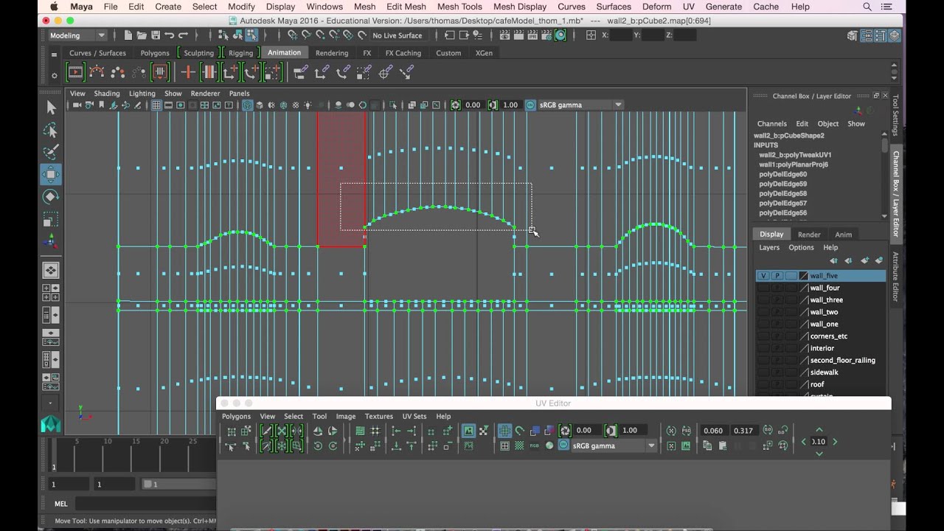
Task: Click Select by component type icon
Action: (251, 35)
